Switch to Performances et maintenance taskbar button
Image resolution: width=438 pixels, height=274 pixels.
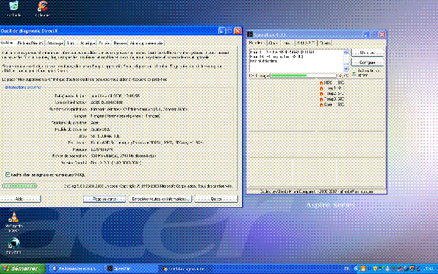[76, 269]
